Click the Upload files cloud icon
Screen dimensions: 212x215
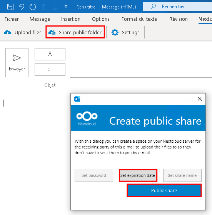pyautogui.click(x=8, y=32)
